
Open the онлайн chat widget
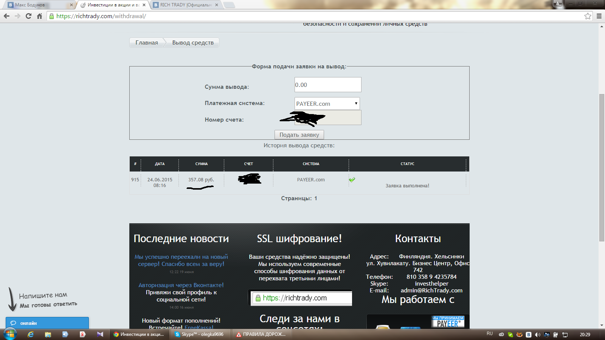(x=47, y=323)
